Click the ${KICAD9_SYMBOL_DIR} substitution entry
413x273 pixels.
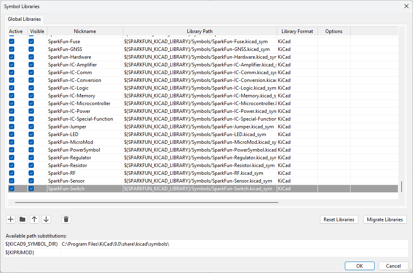[x=32, y=244]
